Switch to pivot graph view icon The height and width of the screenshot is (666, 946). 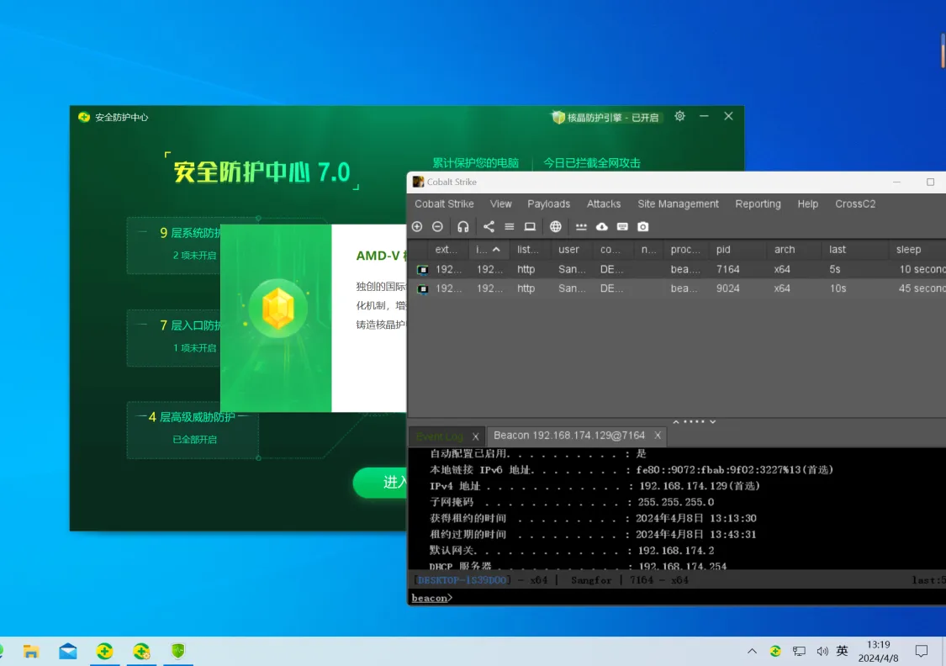[489, 227]
